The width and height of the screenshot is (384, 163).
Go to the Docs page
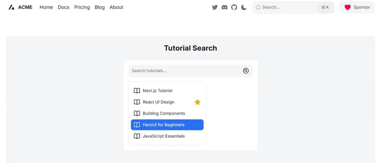click(x=63, y=7)
